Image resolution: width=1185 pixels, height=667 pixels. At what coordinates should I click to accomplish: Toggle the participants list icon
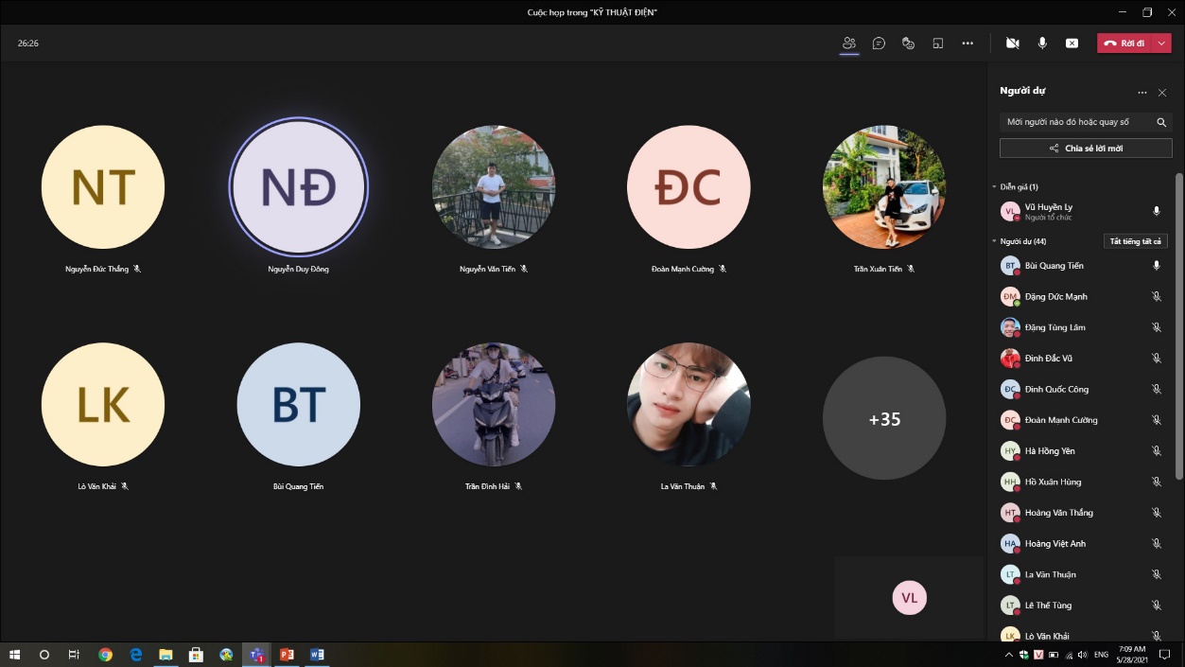tap(849, 44)
